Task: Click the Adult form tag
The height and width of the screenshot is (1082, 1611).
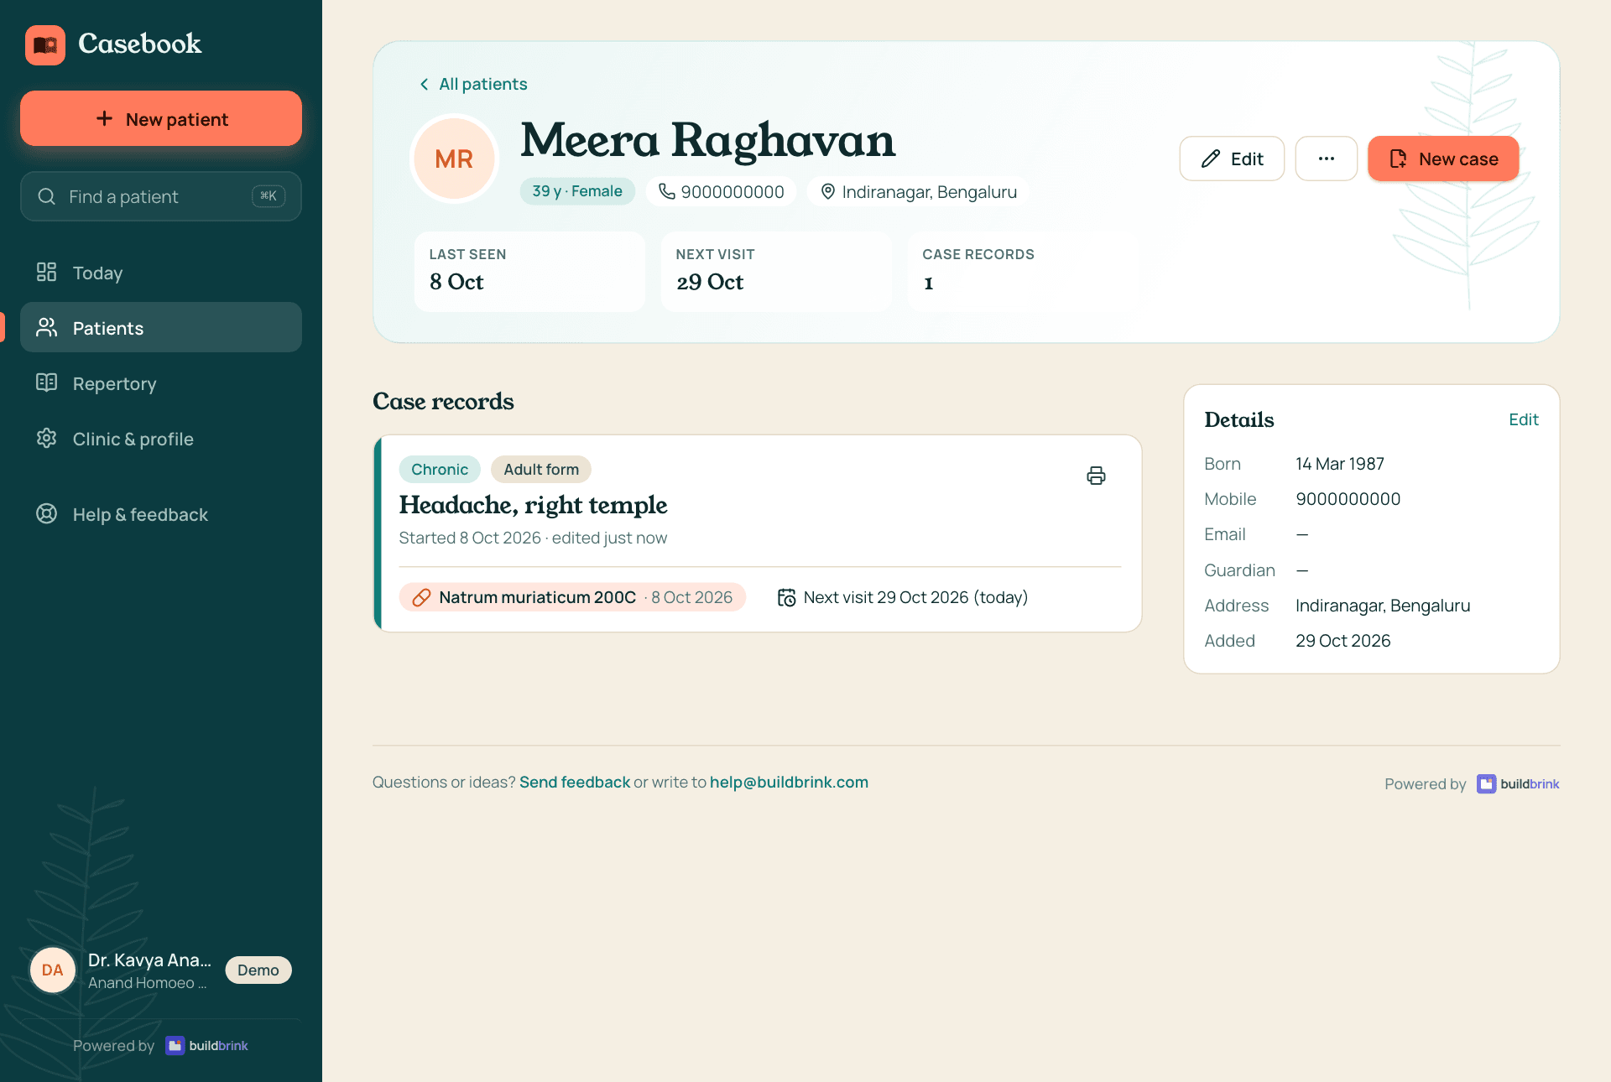Action: coord(541,470)
